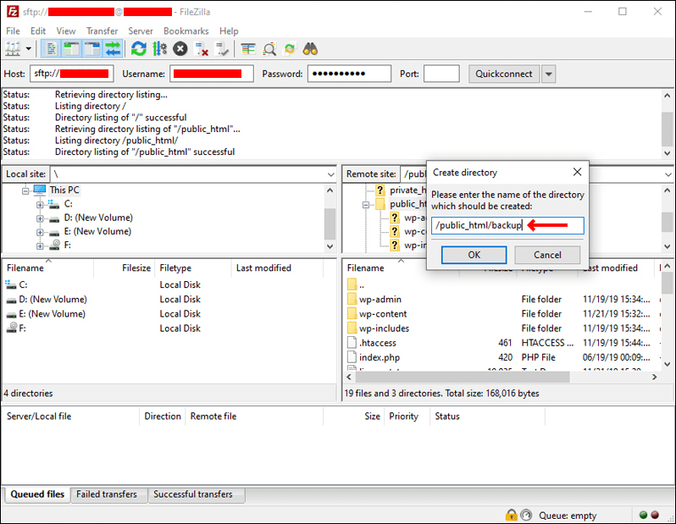
Task: Open the Transfer menu
Action: coord(102,31)
